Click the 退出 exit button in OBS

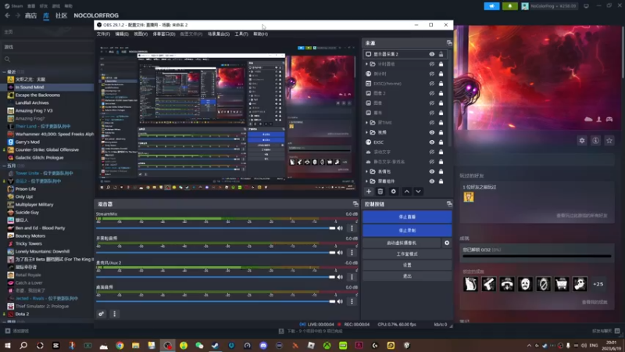407,276
